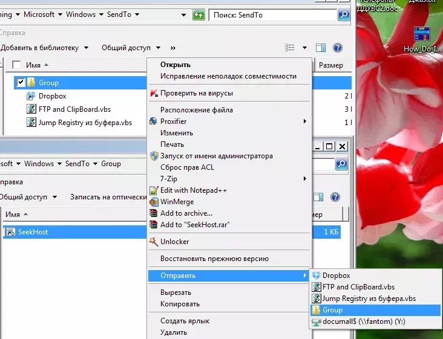The width and height of the screenshot is (443, 339).
Task: Click the Kaspersky icon next to Проверить на вирусы
Action: click(154, 93)
